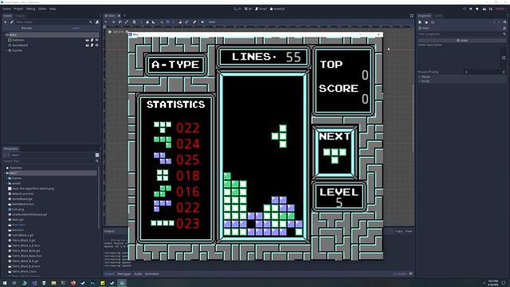Switch to the 2D workspace
Image resolution: width=510 pixels, height=287 pixels.
tap(237, 9)
